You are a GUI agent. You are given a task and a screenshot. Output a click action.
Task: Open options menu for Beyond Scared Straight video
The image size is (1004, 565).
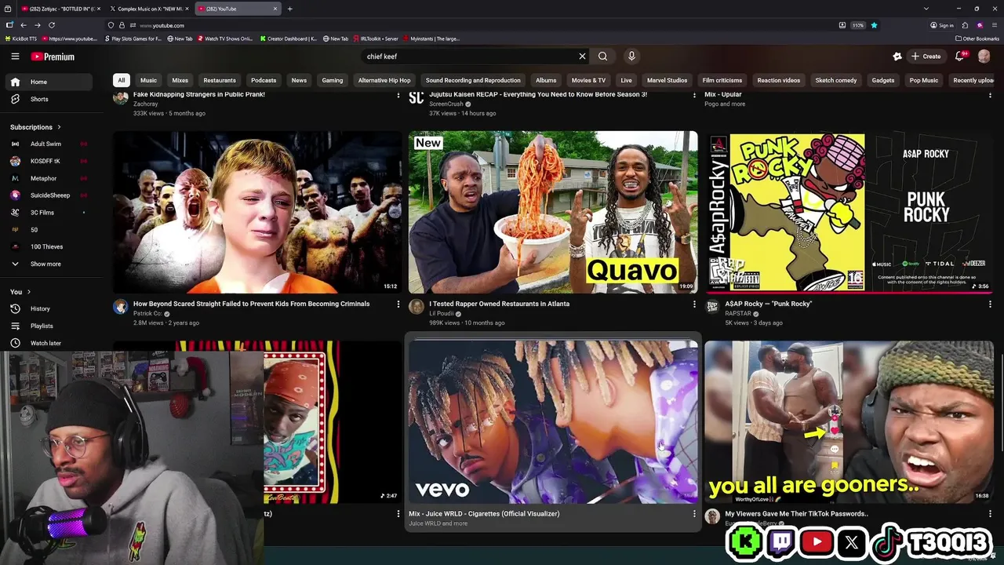[398, 304]
